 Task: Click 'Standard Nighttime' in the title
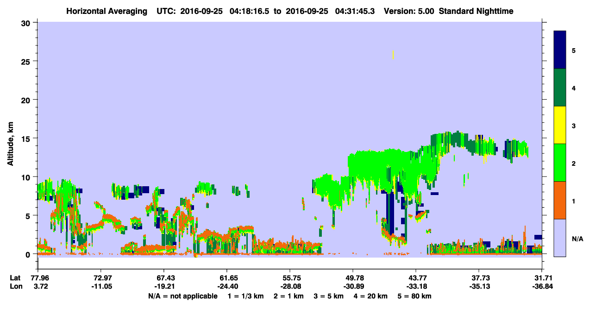tap(476, 11)
